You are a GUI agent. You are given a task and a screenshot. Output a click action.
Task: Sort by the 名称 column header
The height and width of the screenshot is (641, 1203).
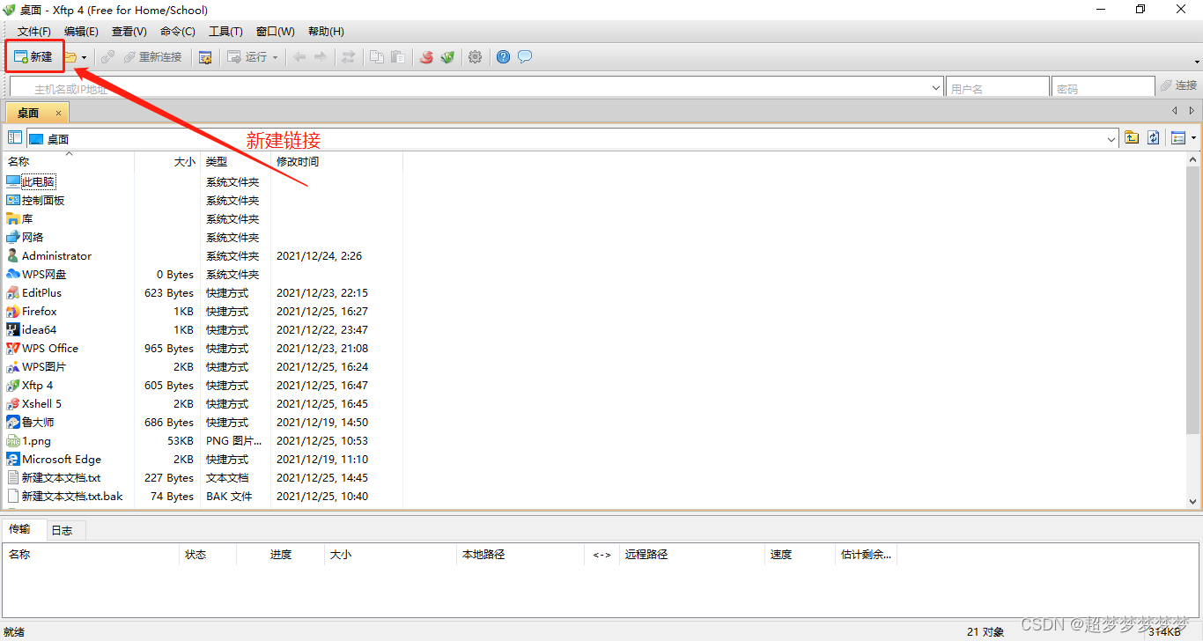click(69, 161)
